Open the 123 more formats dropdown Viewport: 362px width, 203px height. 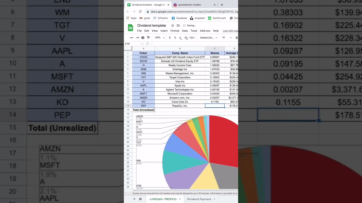(192, 37)
